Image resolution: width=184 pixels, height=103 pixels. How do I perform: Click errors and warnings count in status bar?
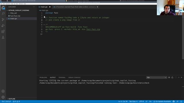16,102
